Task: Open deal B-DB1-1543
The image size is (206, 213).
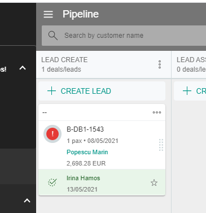Action: tap(85, 129)
